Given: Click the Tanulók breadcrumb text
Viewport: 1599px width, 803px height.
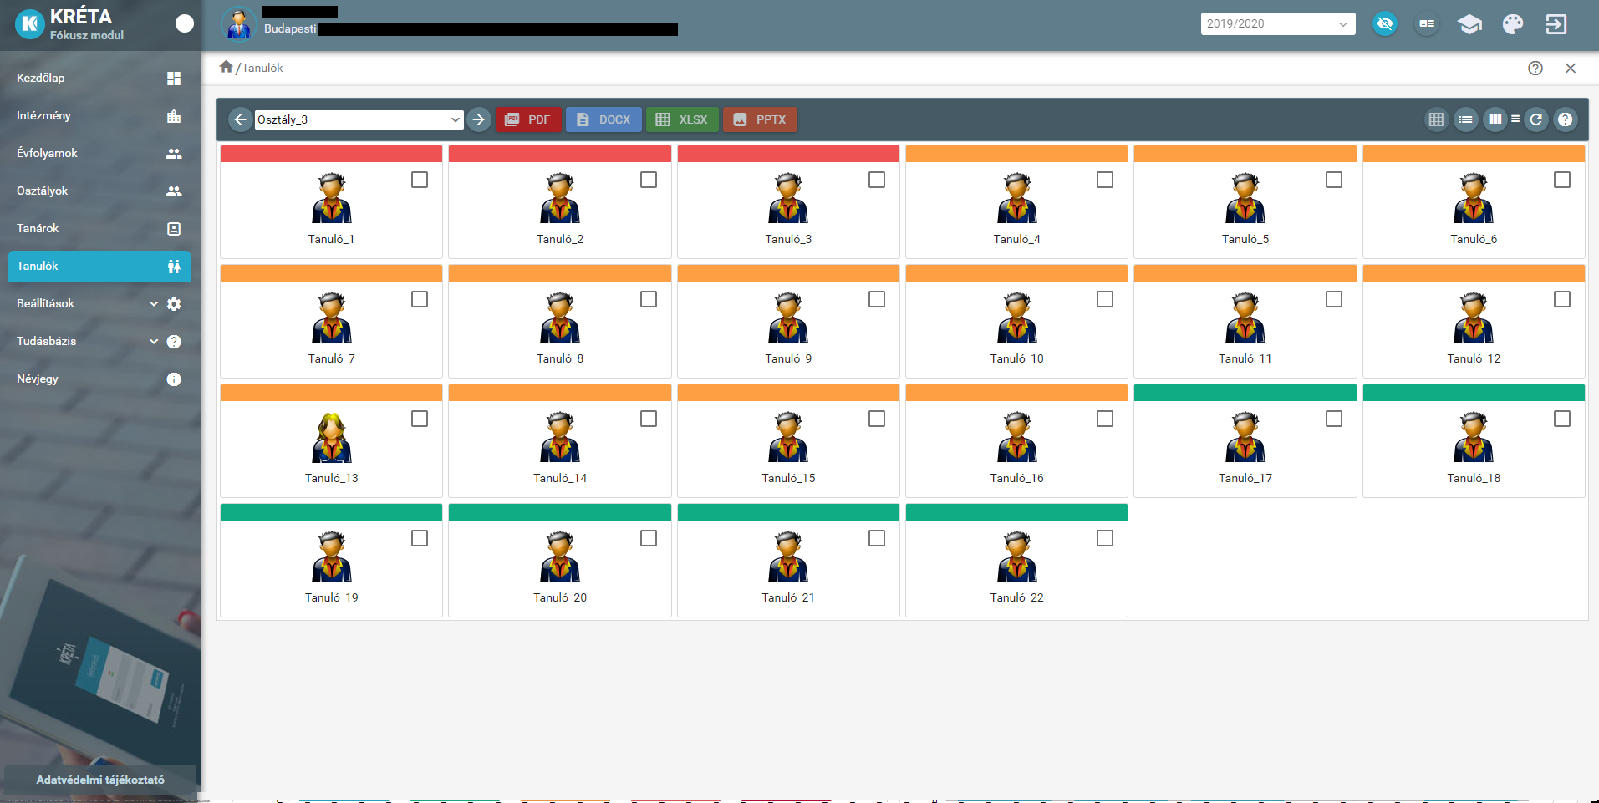Looking at the screenshot, I should pos(262,69).
